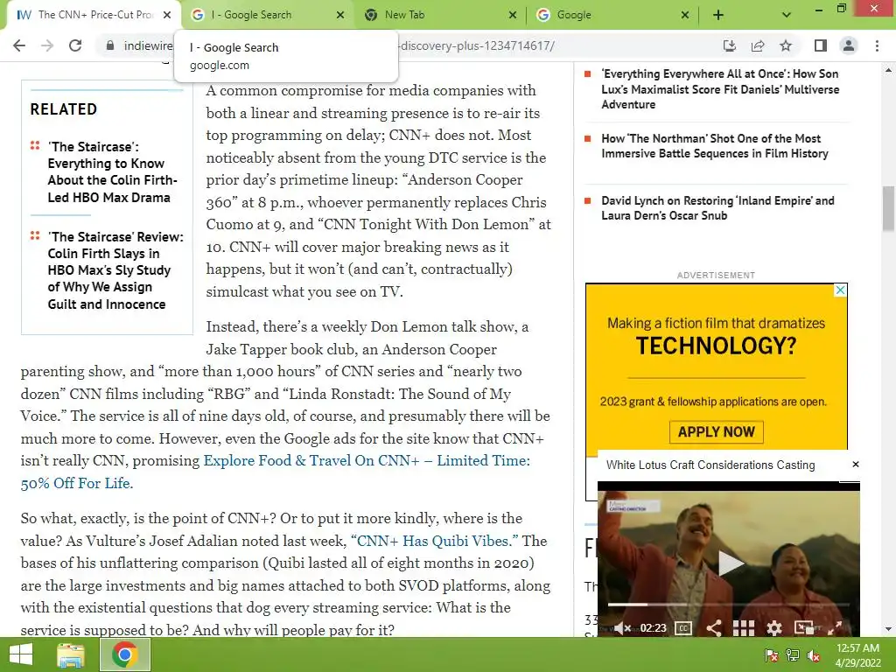Close the CNN+ Price-Cut tab

167,16
